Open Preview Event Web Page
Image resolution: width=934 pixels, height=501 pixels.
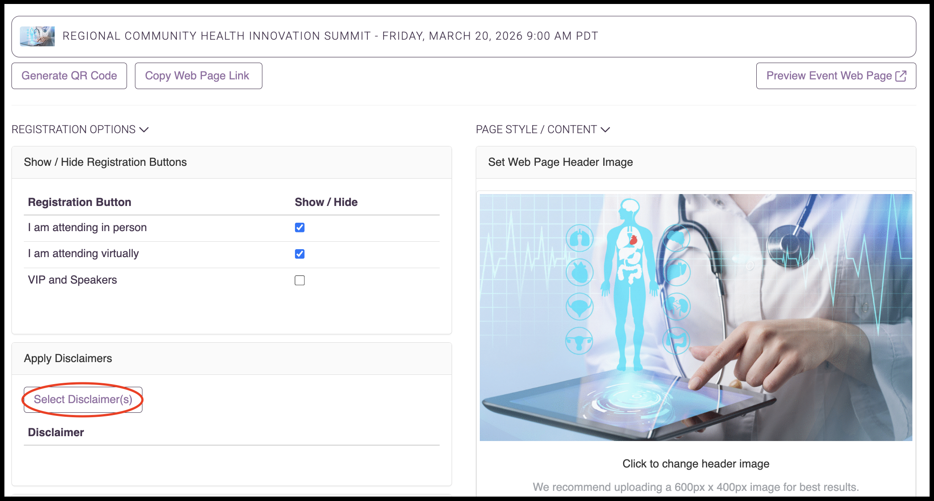coord(836,76)
